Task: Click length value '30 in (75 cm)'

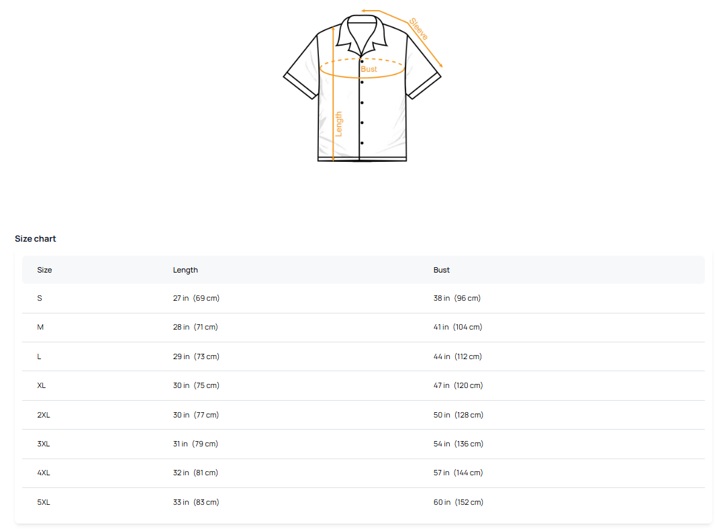Action: coord(196,385)
